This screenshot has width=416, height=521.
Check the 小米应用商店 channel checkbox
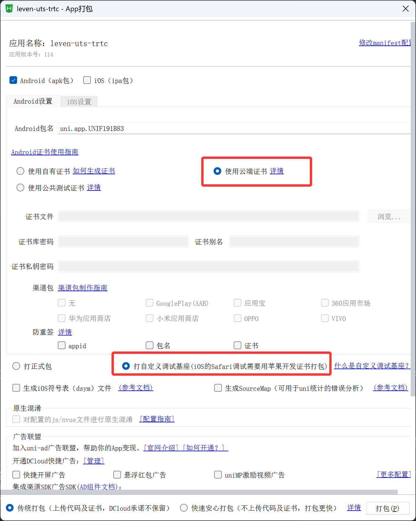click(150, 318)
